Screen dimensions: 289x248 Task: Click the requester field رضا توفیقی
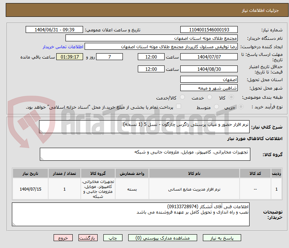161,47
